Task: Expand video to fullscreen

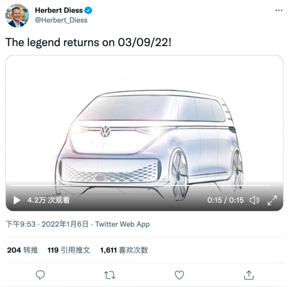Action: point(272,200)
